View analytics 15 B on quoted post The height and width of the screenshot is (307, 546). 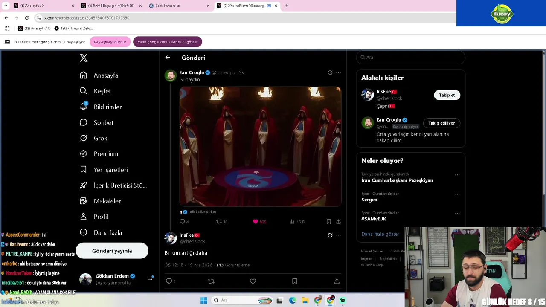(297, 222)
